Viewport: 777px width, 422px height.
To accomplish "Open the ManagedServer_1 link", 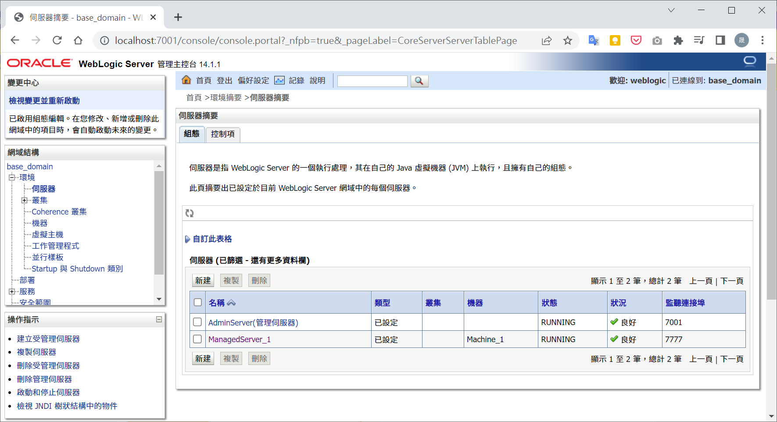I will tap(239, 340).
